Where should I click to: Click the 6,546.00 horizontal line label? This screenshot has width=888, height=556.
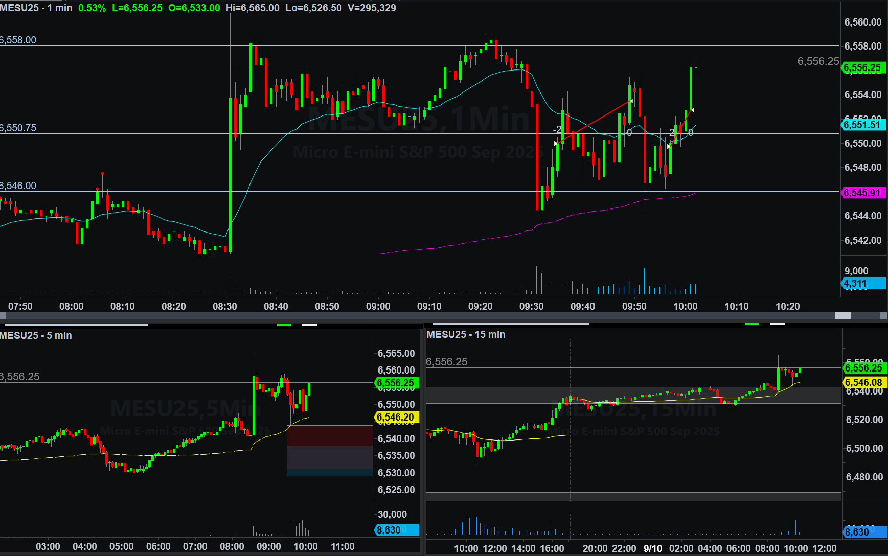pos(19,186)
